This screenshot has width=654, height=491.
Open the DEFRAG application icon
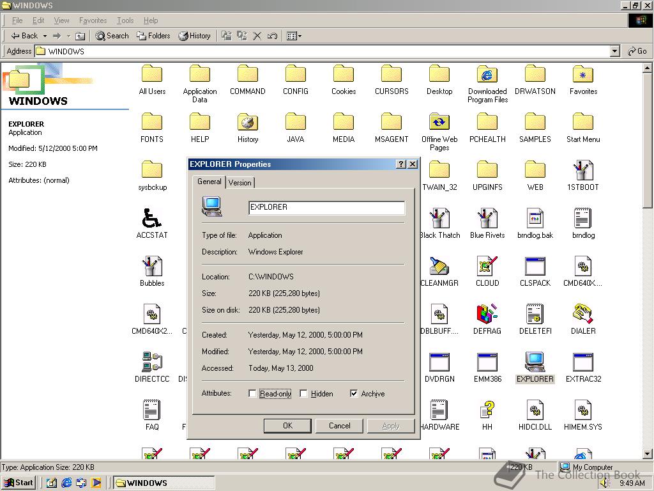click(x=487, y=315)
